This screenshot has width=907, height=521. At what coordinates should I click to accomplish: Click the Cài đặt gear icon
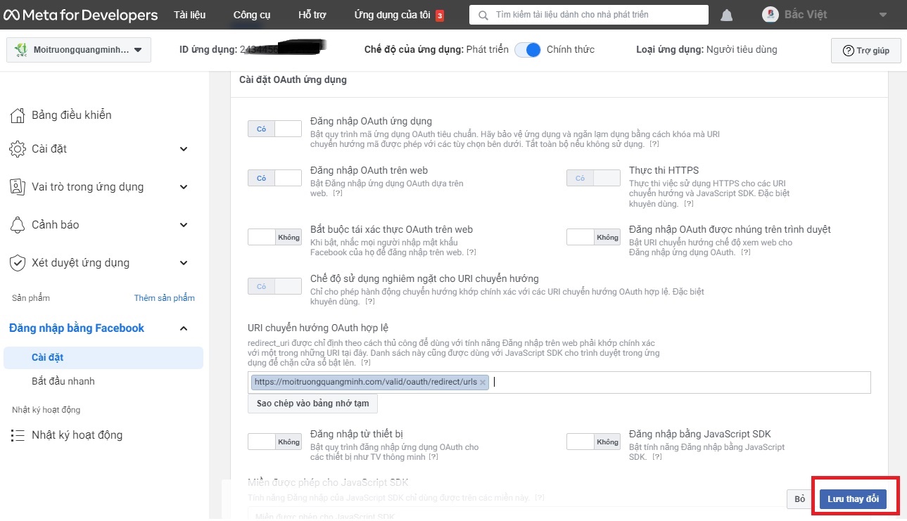pyautogui.click(x=18, y=149)
